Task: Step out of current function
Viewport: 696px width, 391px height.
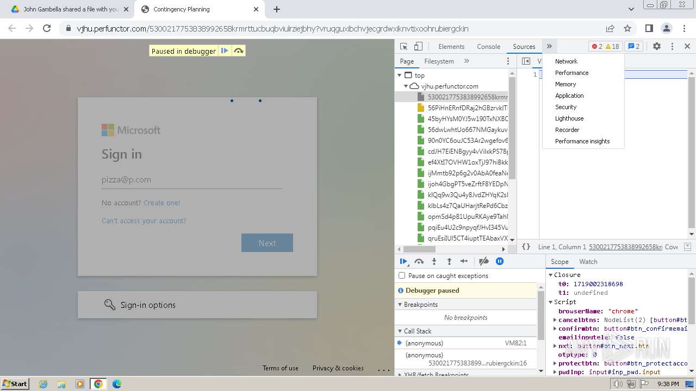Action: tap(449, 261)
